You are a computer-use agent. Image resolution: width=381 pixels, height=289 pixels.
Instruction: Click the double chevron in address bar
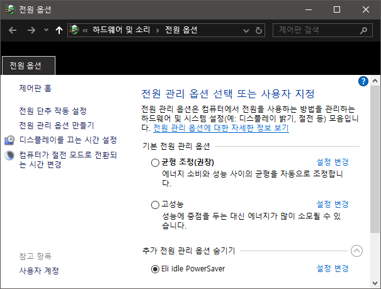85,30
